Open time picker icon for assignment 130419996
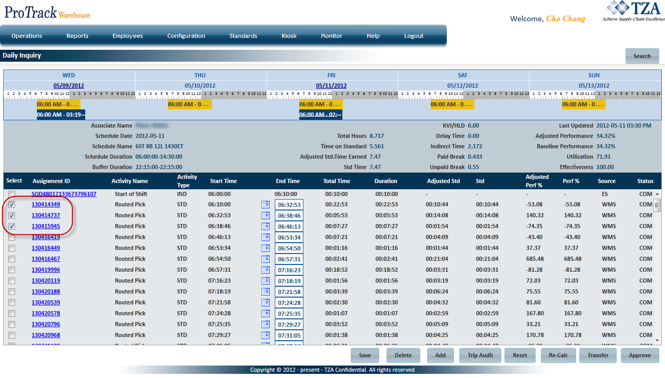This screenshot has height=378, width=665. pos(265,270)
